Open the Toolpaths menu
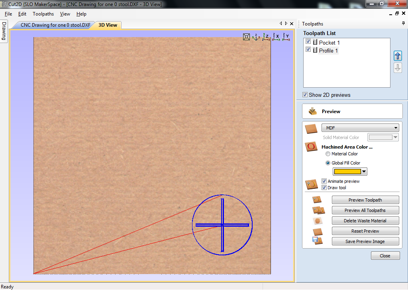Viewport: 408px width, 290px height. point(43,14)
